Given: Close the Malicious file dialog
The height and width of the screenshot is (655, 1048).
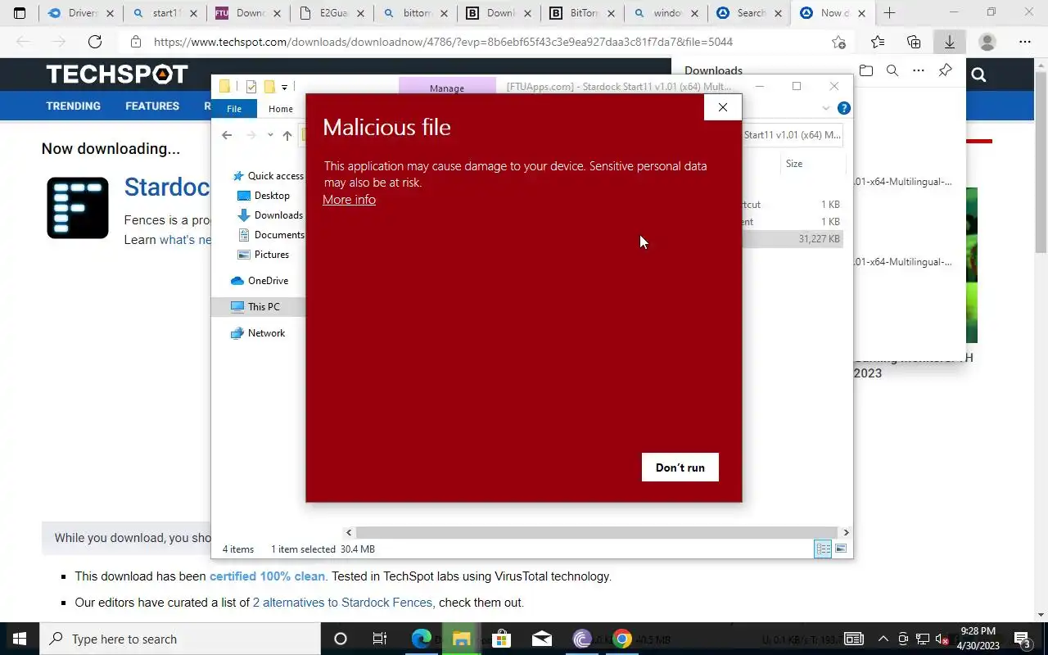Looking at the screenshot, I should [x=722, y=107].
